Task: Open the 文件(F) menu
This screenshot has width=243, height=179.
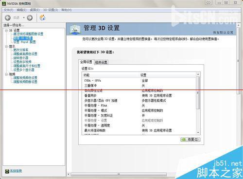Action: (x=8, y=10)
